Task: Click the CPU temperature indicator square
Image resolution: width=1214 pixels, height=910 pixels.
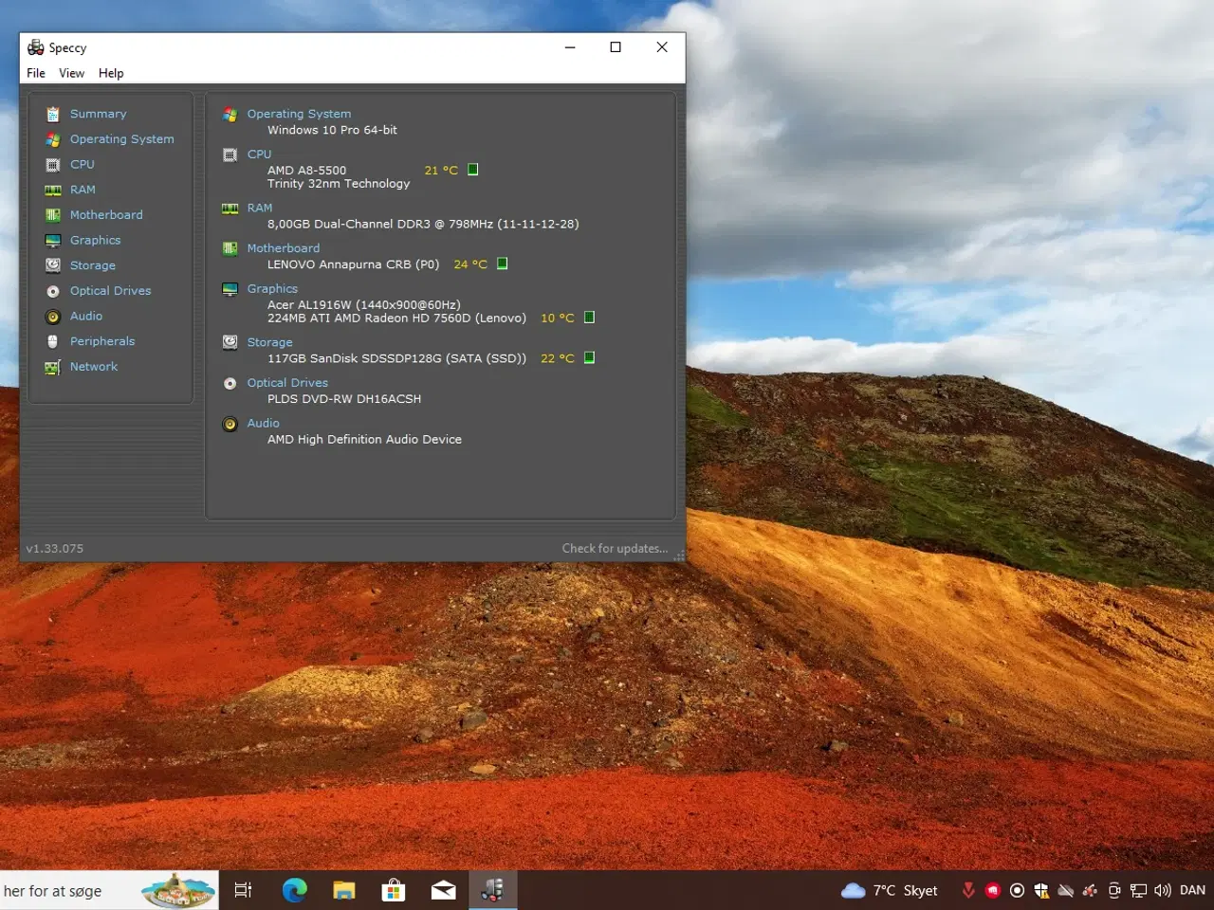Action: [x=473, y=170]
